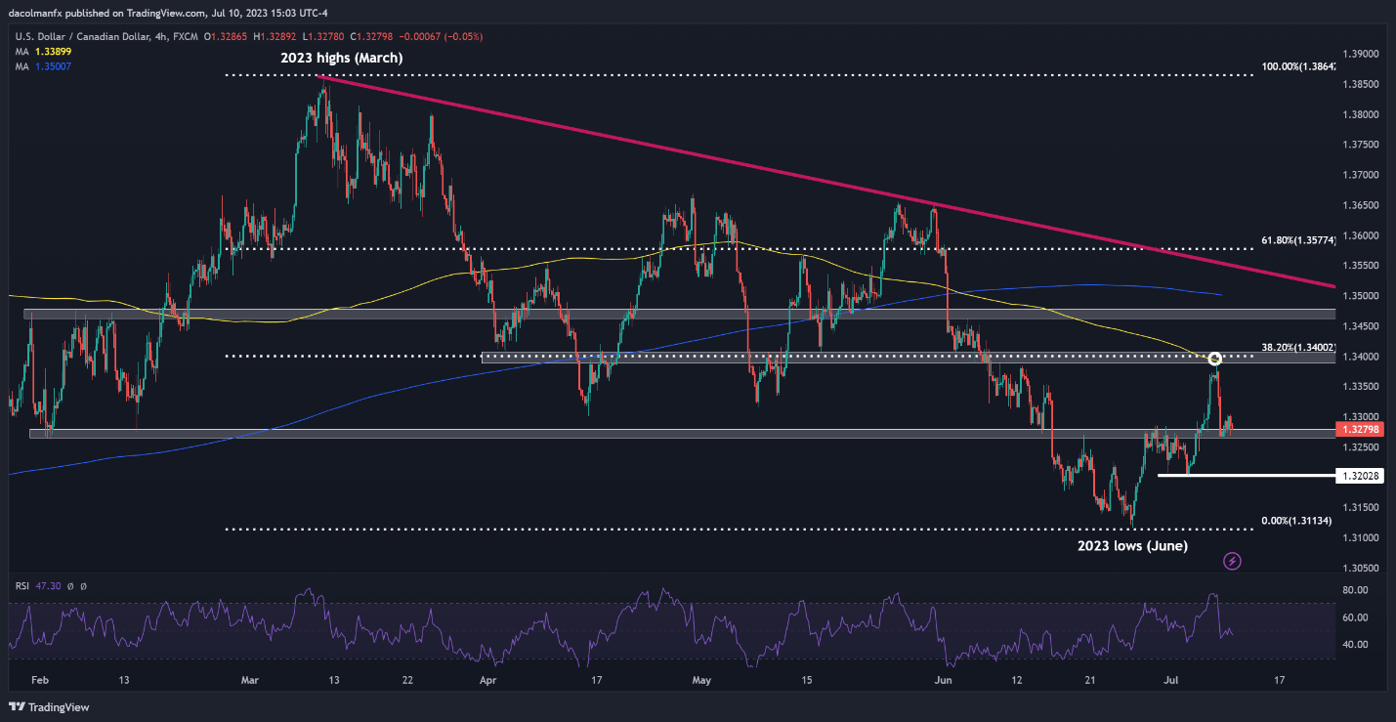Click the RSI value 47.30
The height and width of the screenshot is (722, 1396).
(49, 586)
